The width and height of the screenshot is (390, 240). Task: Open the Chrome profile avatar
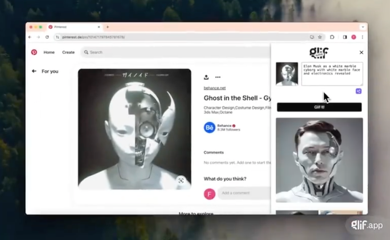click(354, 37)
